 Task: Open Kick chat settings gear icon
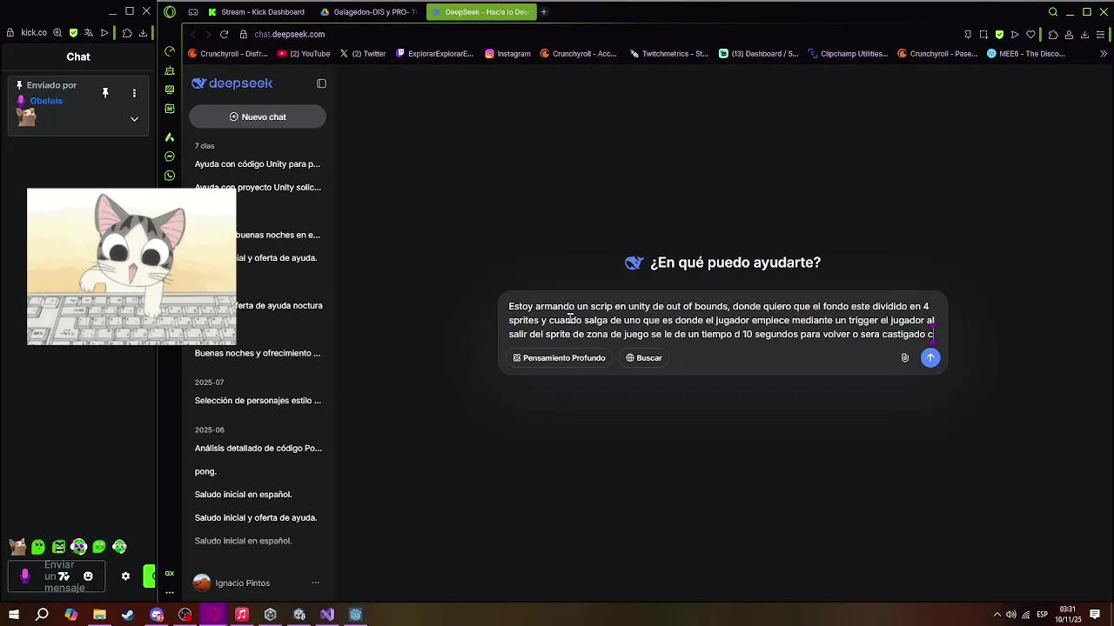[x=125, y=576]
